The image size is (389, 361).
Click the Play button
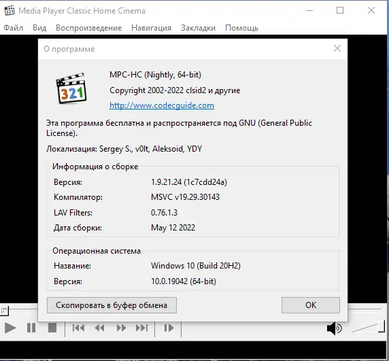pos(10,328)
